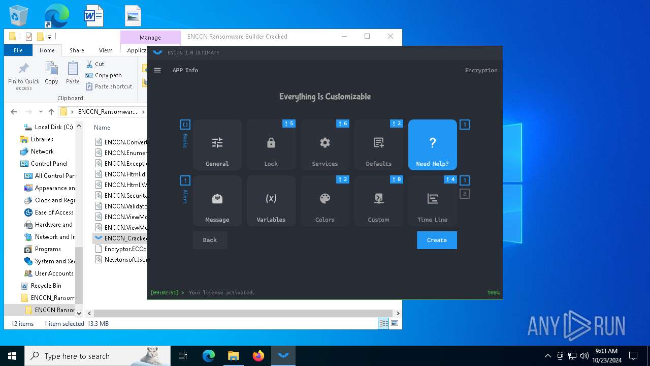Screen dimensions: 650x366
Task: Select the Encryptor.ECCo file
Action: (x=121, y=249)
